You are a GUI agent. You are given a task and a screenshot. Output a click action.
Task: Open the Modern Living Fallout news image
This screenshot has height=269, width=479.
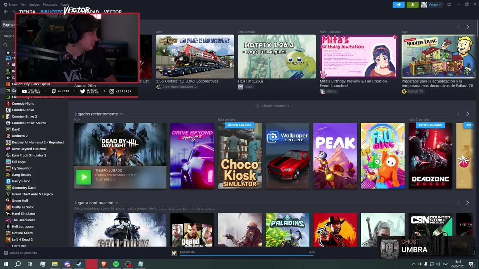click(439, 56)
